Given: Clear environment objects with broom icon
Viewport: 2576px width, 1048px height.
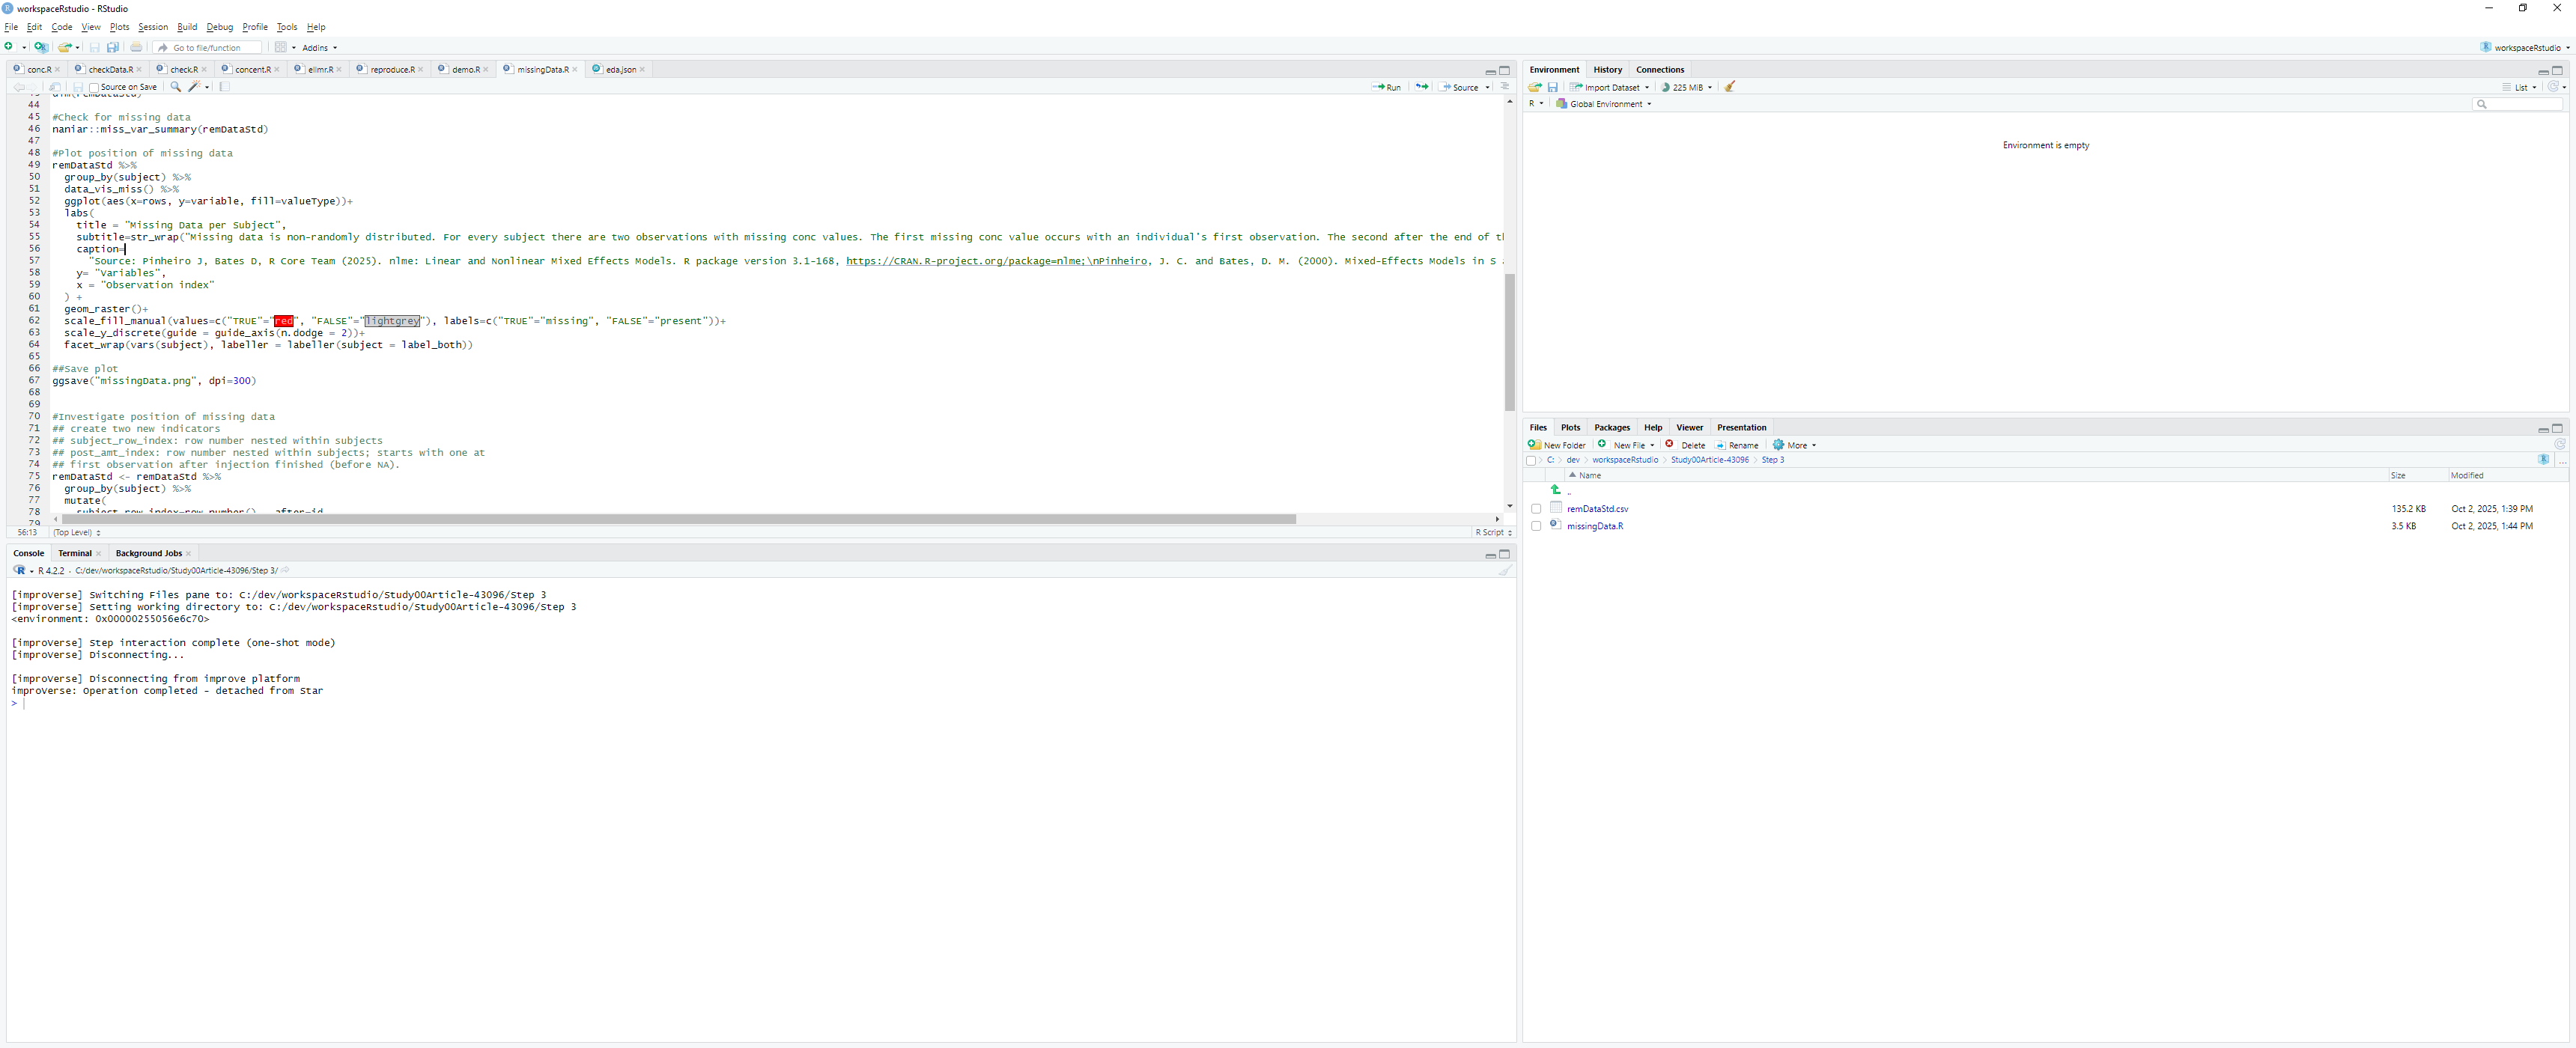Looking at the screenshot, I should pyautogui.click(x=1729, y=87).
